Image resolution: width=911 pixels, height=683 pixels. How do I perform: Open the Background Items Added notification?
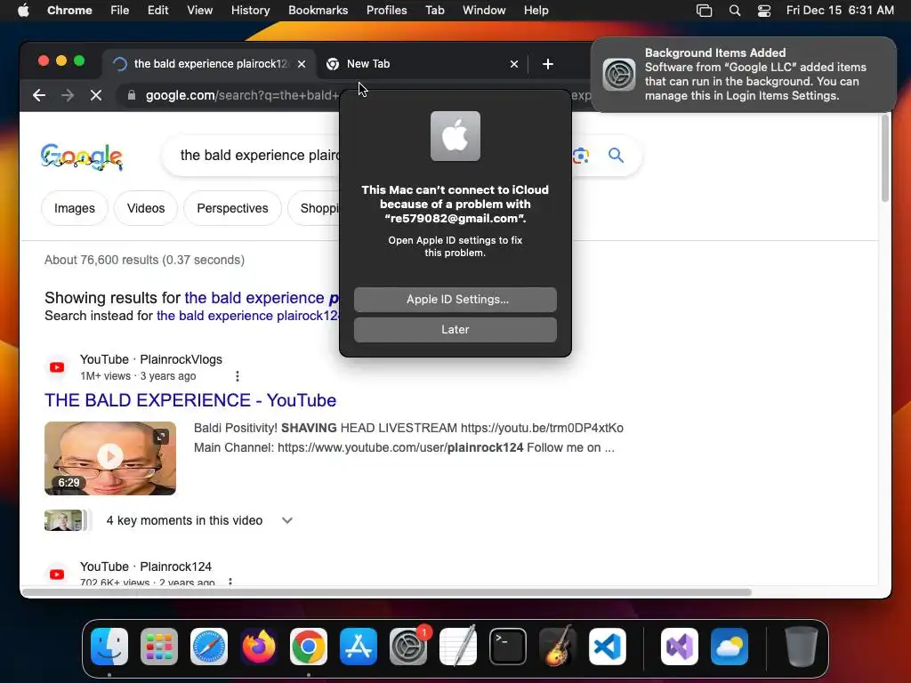coord(744,75)
